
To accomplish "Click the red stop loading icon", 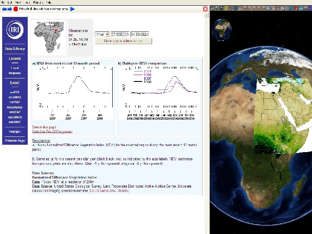I will coord(16,9).
